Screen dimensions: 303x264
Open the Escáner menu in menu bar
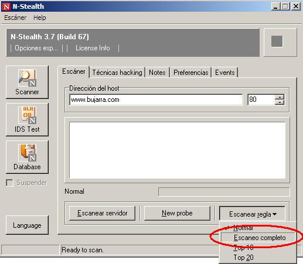(x=15, y=18)
